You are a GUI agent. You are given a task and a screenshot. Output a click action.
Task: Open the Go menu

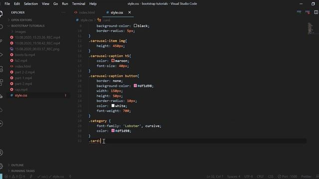coord(55,3)
